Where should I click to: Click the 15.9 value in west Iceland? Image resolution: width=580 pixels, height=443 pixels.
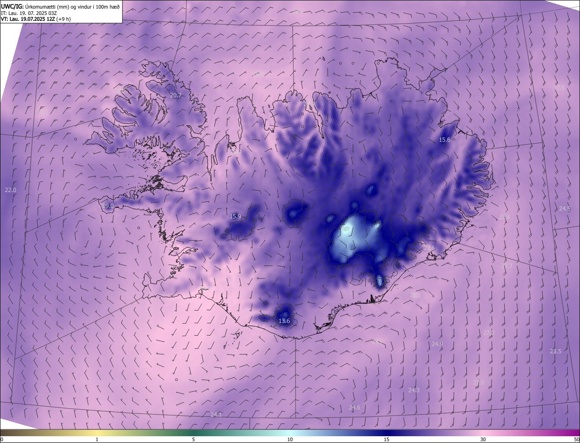click(236, 217)
